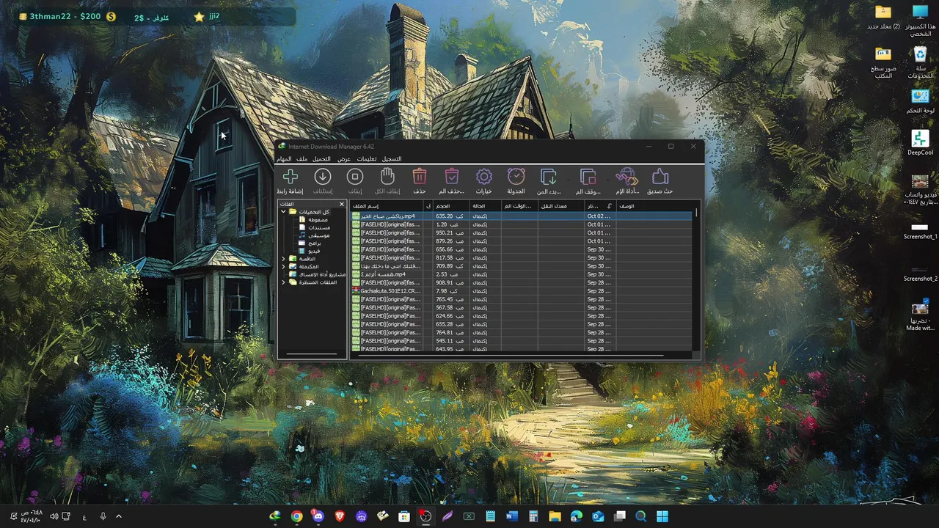The height and width of the screenshot is (528, 939).
Task: Open the Windows Start button
Action: point(662,516)
